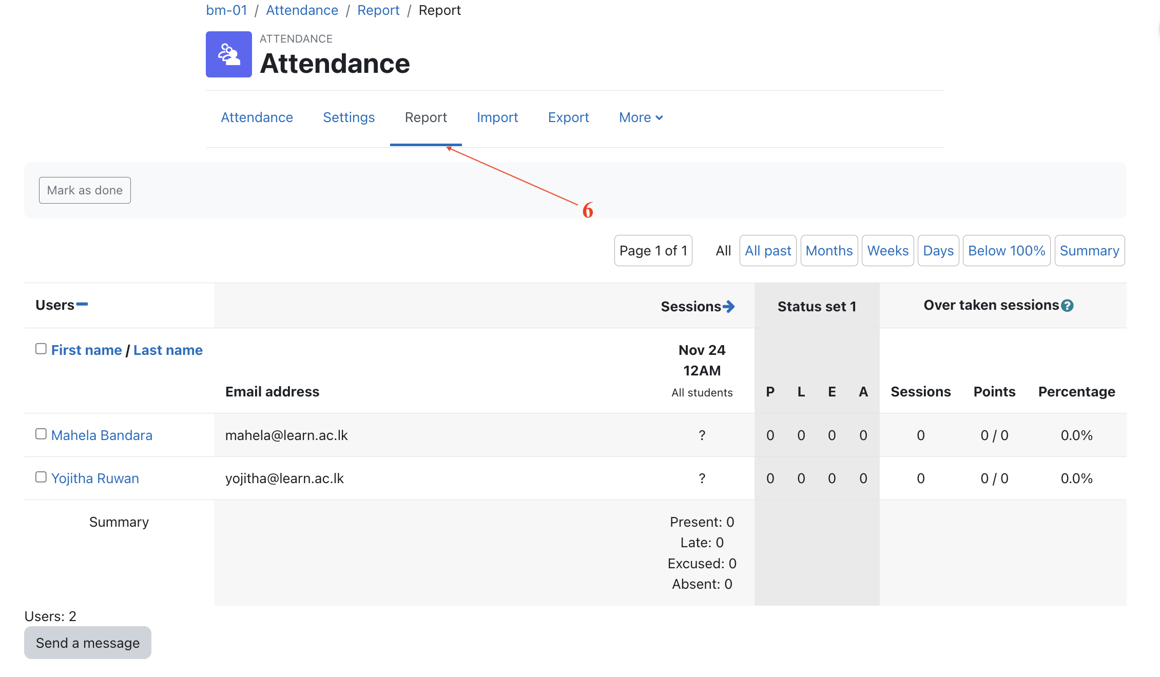Open Mahela Bandara's profile link
1160x677 pixels.
point(102,435)
